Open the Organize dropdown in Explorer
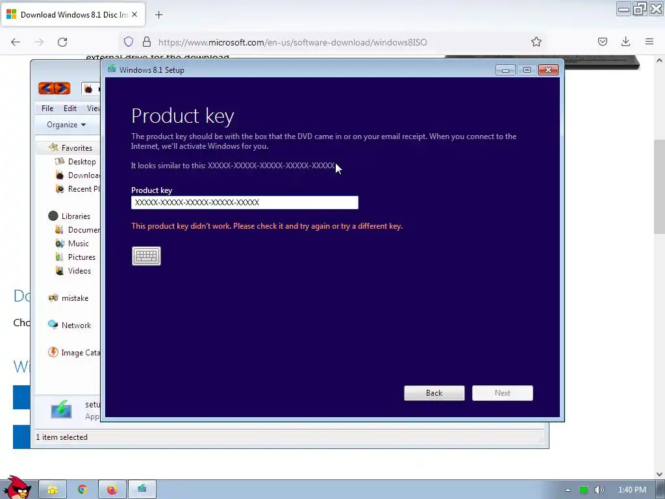This screenshot has height=499, width=665. point(66,125)
